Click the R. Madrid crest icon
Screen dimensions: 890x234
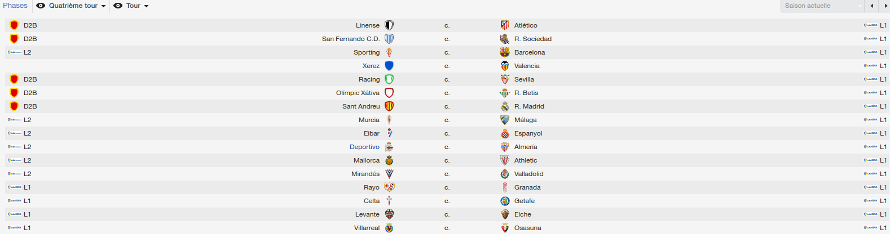505,106
